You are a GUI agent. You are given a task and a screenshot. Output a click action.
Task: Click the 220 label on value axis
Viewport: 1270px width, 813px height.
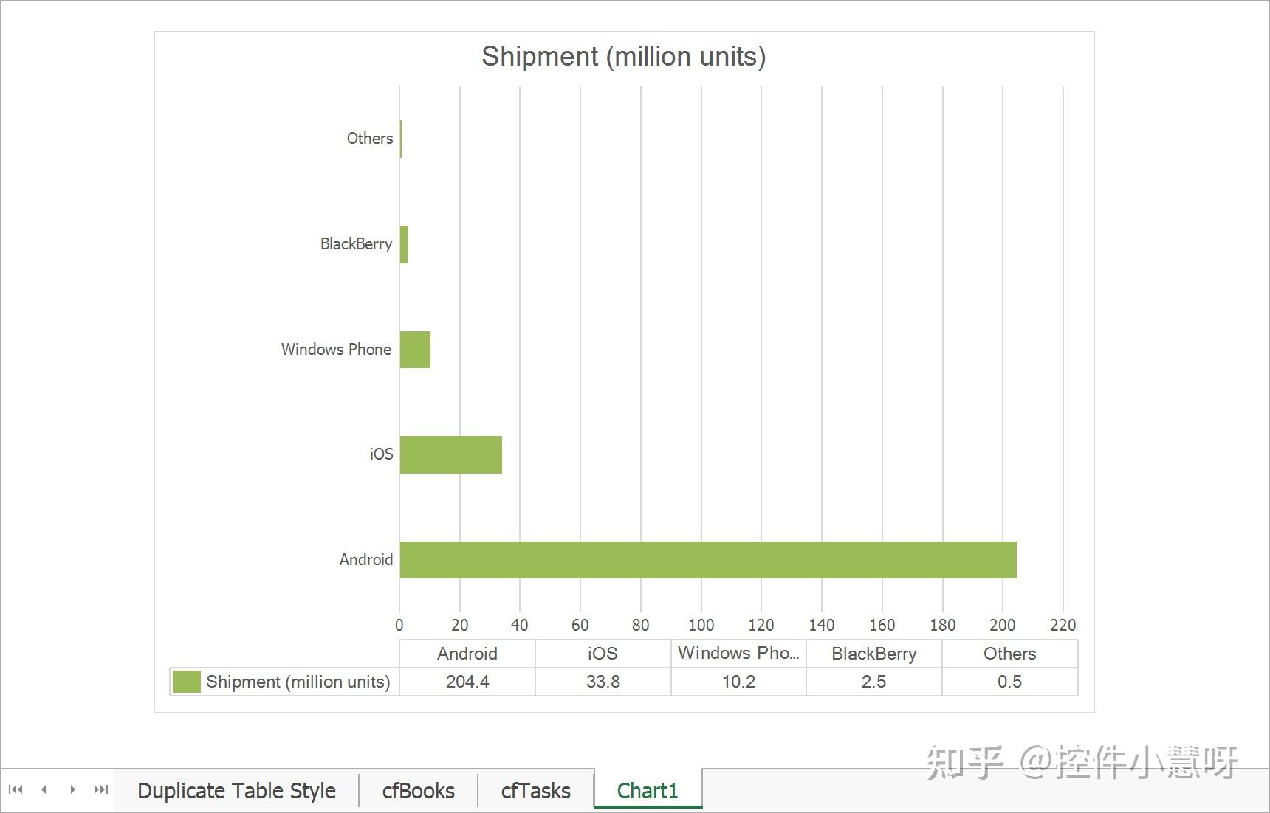[1063, 626]
